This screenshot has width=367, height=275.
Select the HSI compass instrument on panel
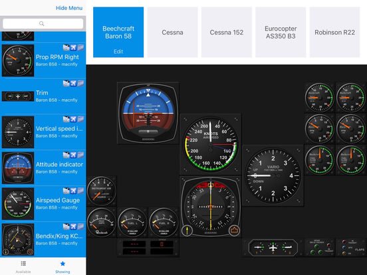click(x=210, y=207)
